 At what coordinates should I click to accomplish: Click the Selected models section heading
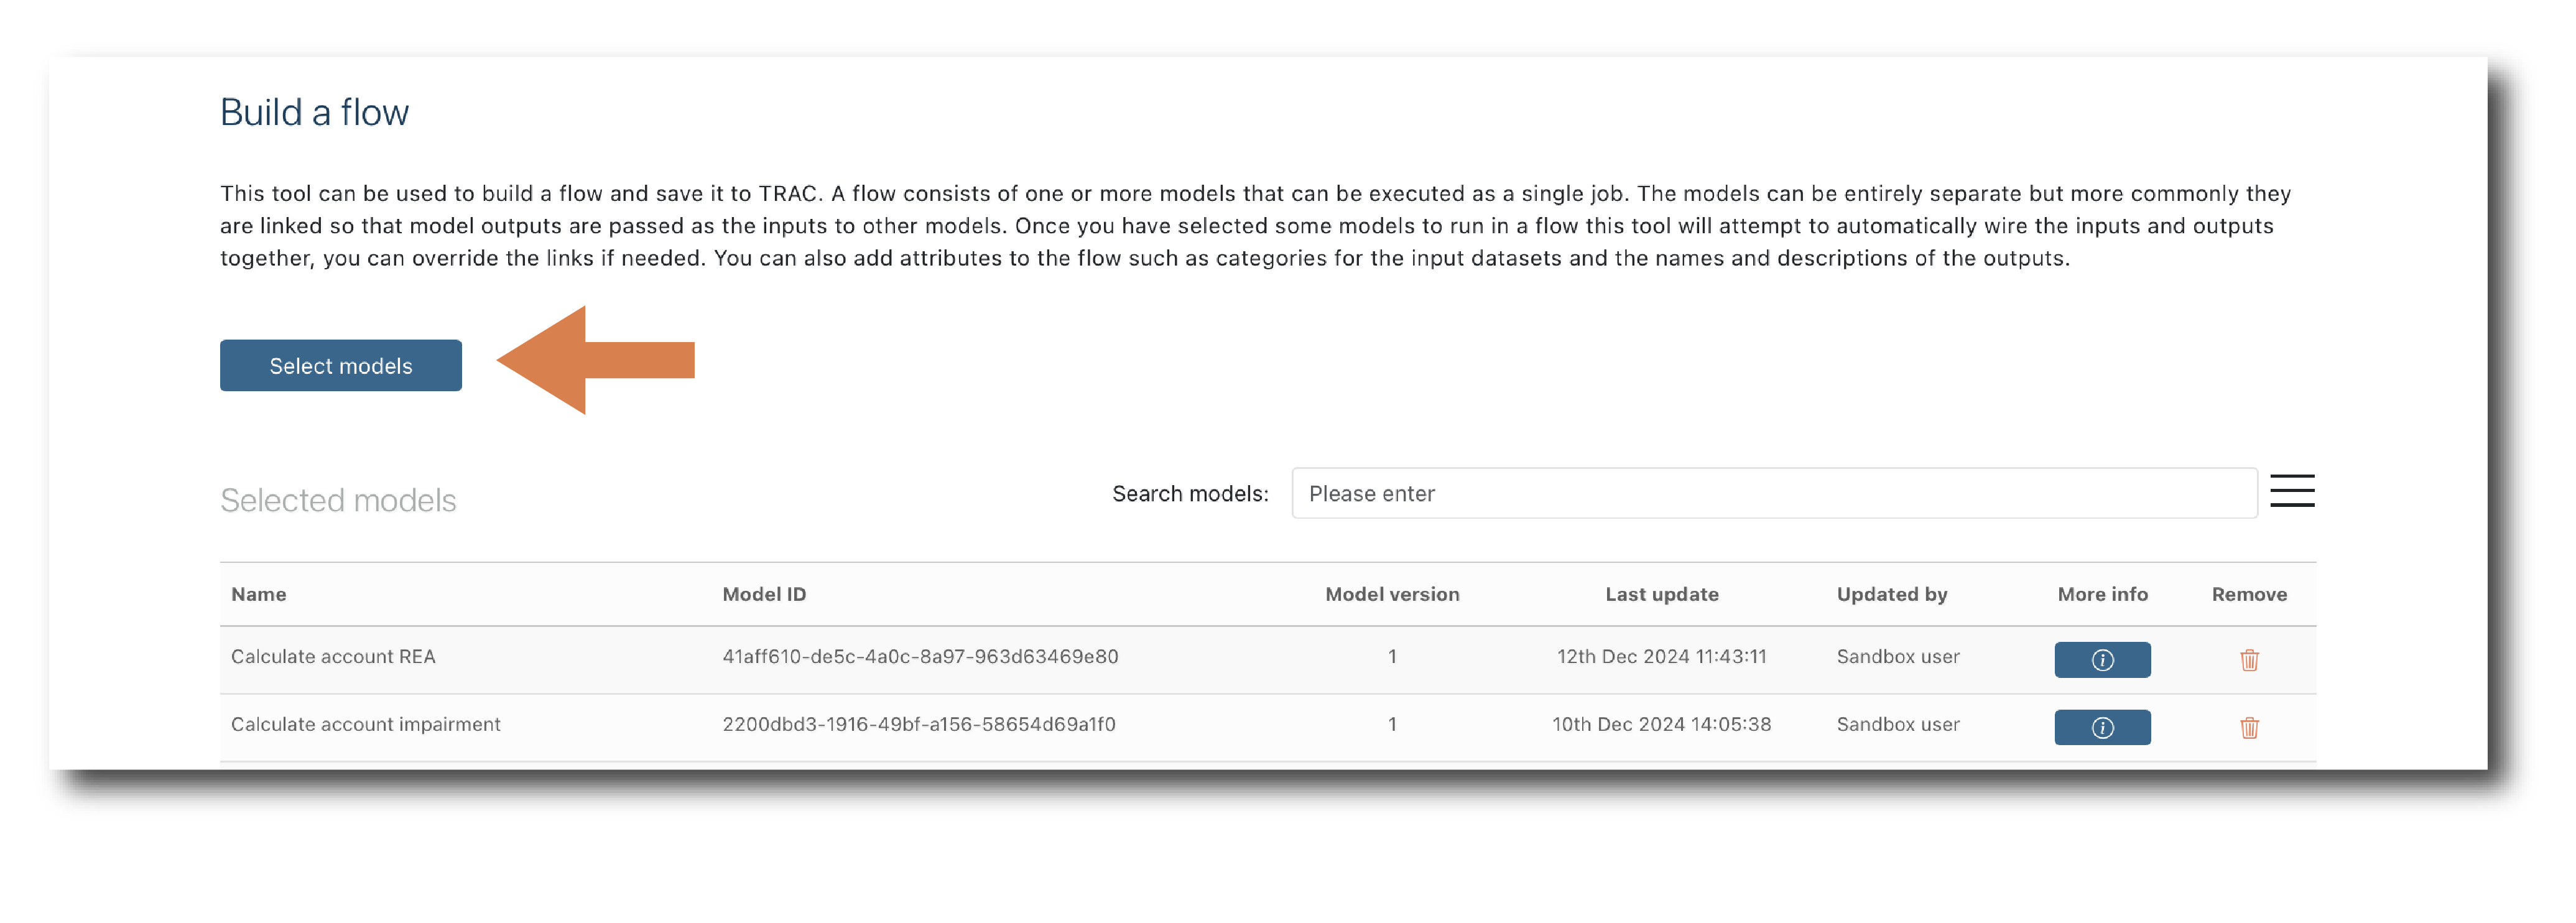(338, 501)
